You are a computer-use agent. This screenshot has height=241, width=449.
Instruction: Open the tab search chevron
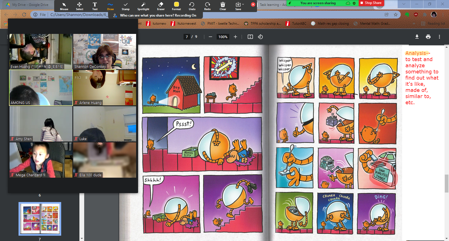point(404,4)
